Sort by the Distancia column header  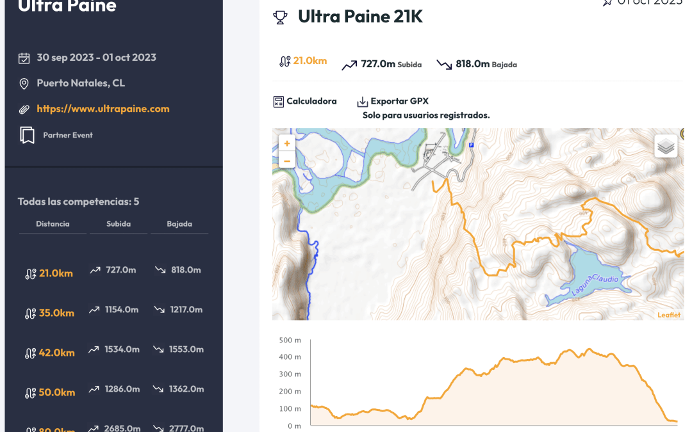point(53,224)
